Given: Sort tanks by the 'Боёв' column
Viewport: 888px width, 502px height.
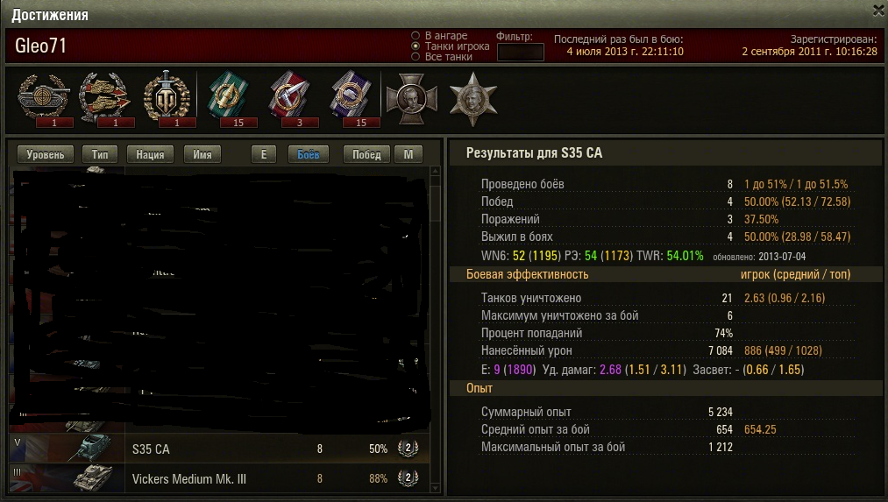Looking at the screenshot, I should 308,154.
